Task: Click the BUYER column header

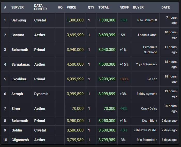Action: [x=138, y=7]
